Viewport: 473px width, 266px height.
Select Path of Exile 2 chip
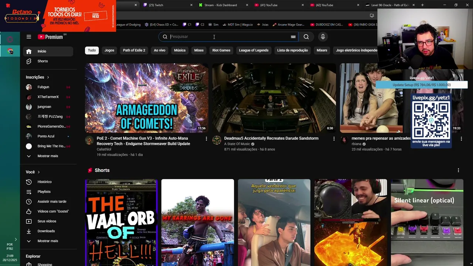[134, 50]
